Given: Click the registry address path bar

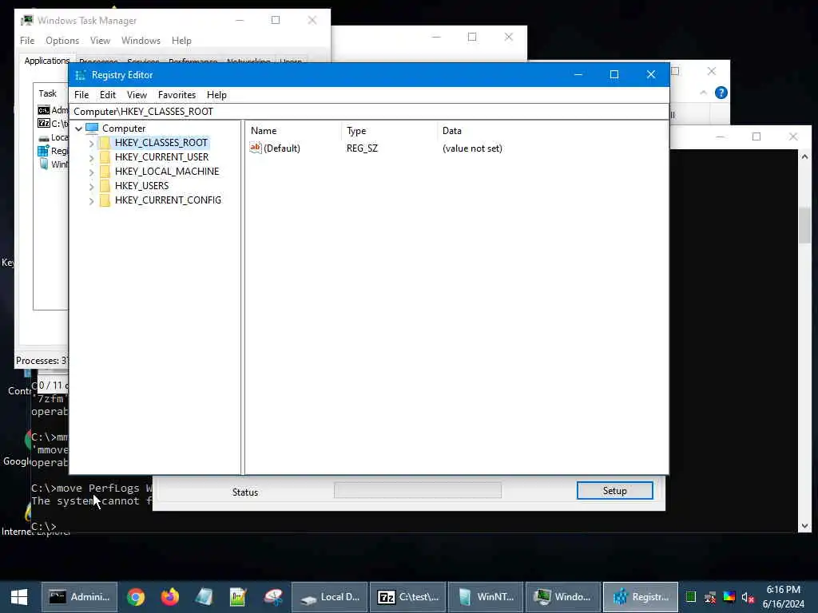Looking at the screenshot, I should pos(369,112).
